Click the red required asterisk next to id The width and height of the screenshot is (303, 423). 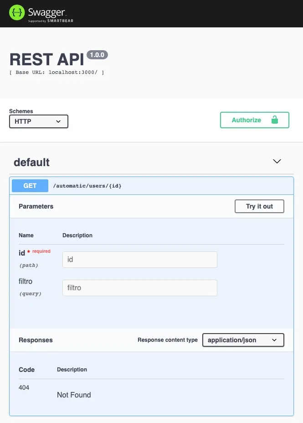28,251
